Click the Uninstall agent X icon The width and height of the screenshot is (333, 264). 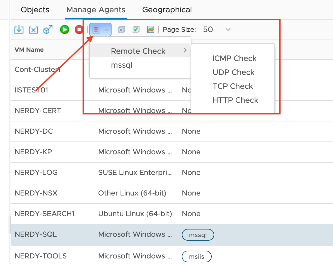[x=33, y=30]
